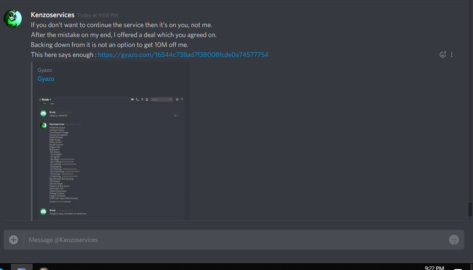Open the gyazo.com screenshot hyperlink

pos(183,55)
